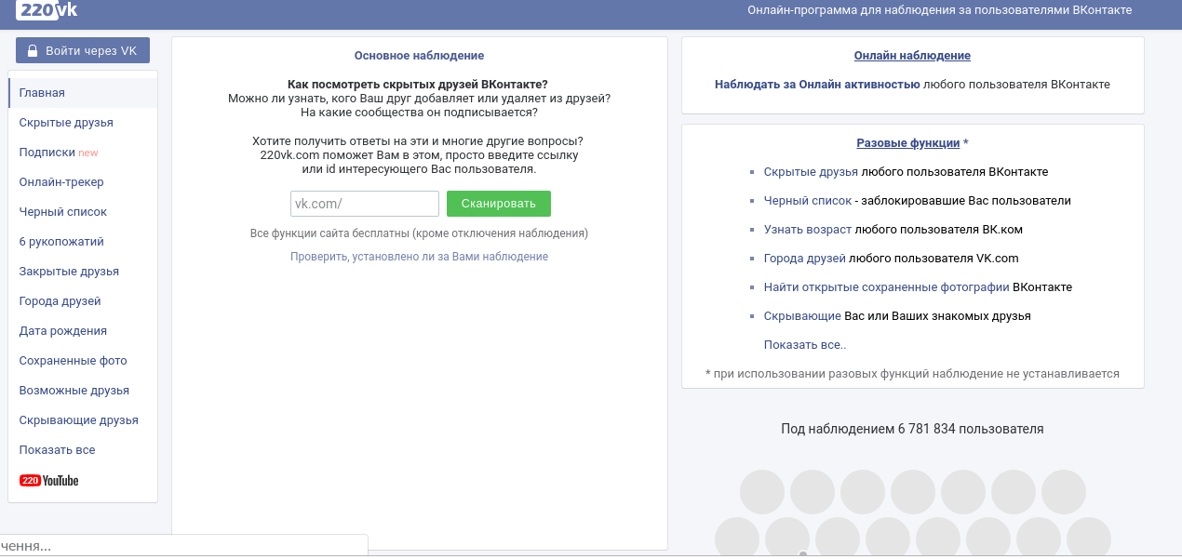Click the Онлайн наблюдение heading link
This screenshot has width=1182, height=559.
coord(912,56)
